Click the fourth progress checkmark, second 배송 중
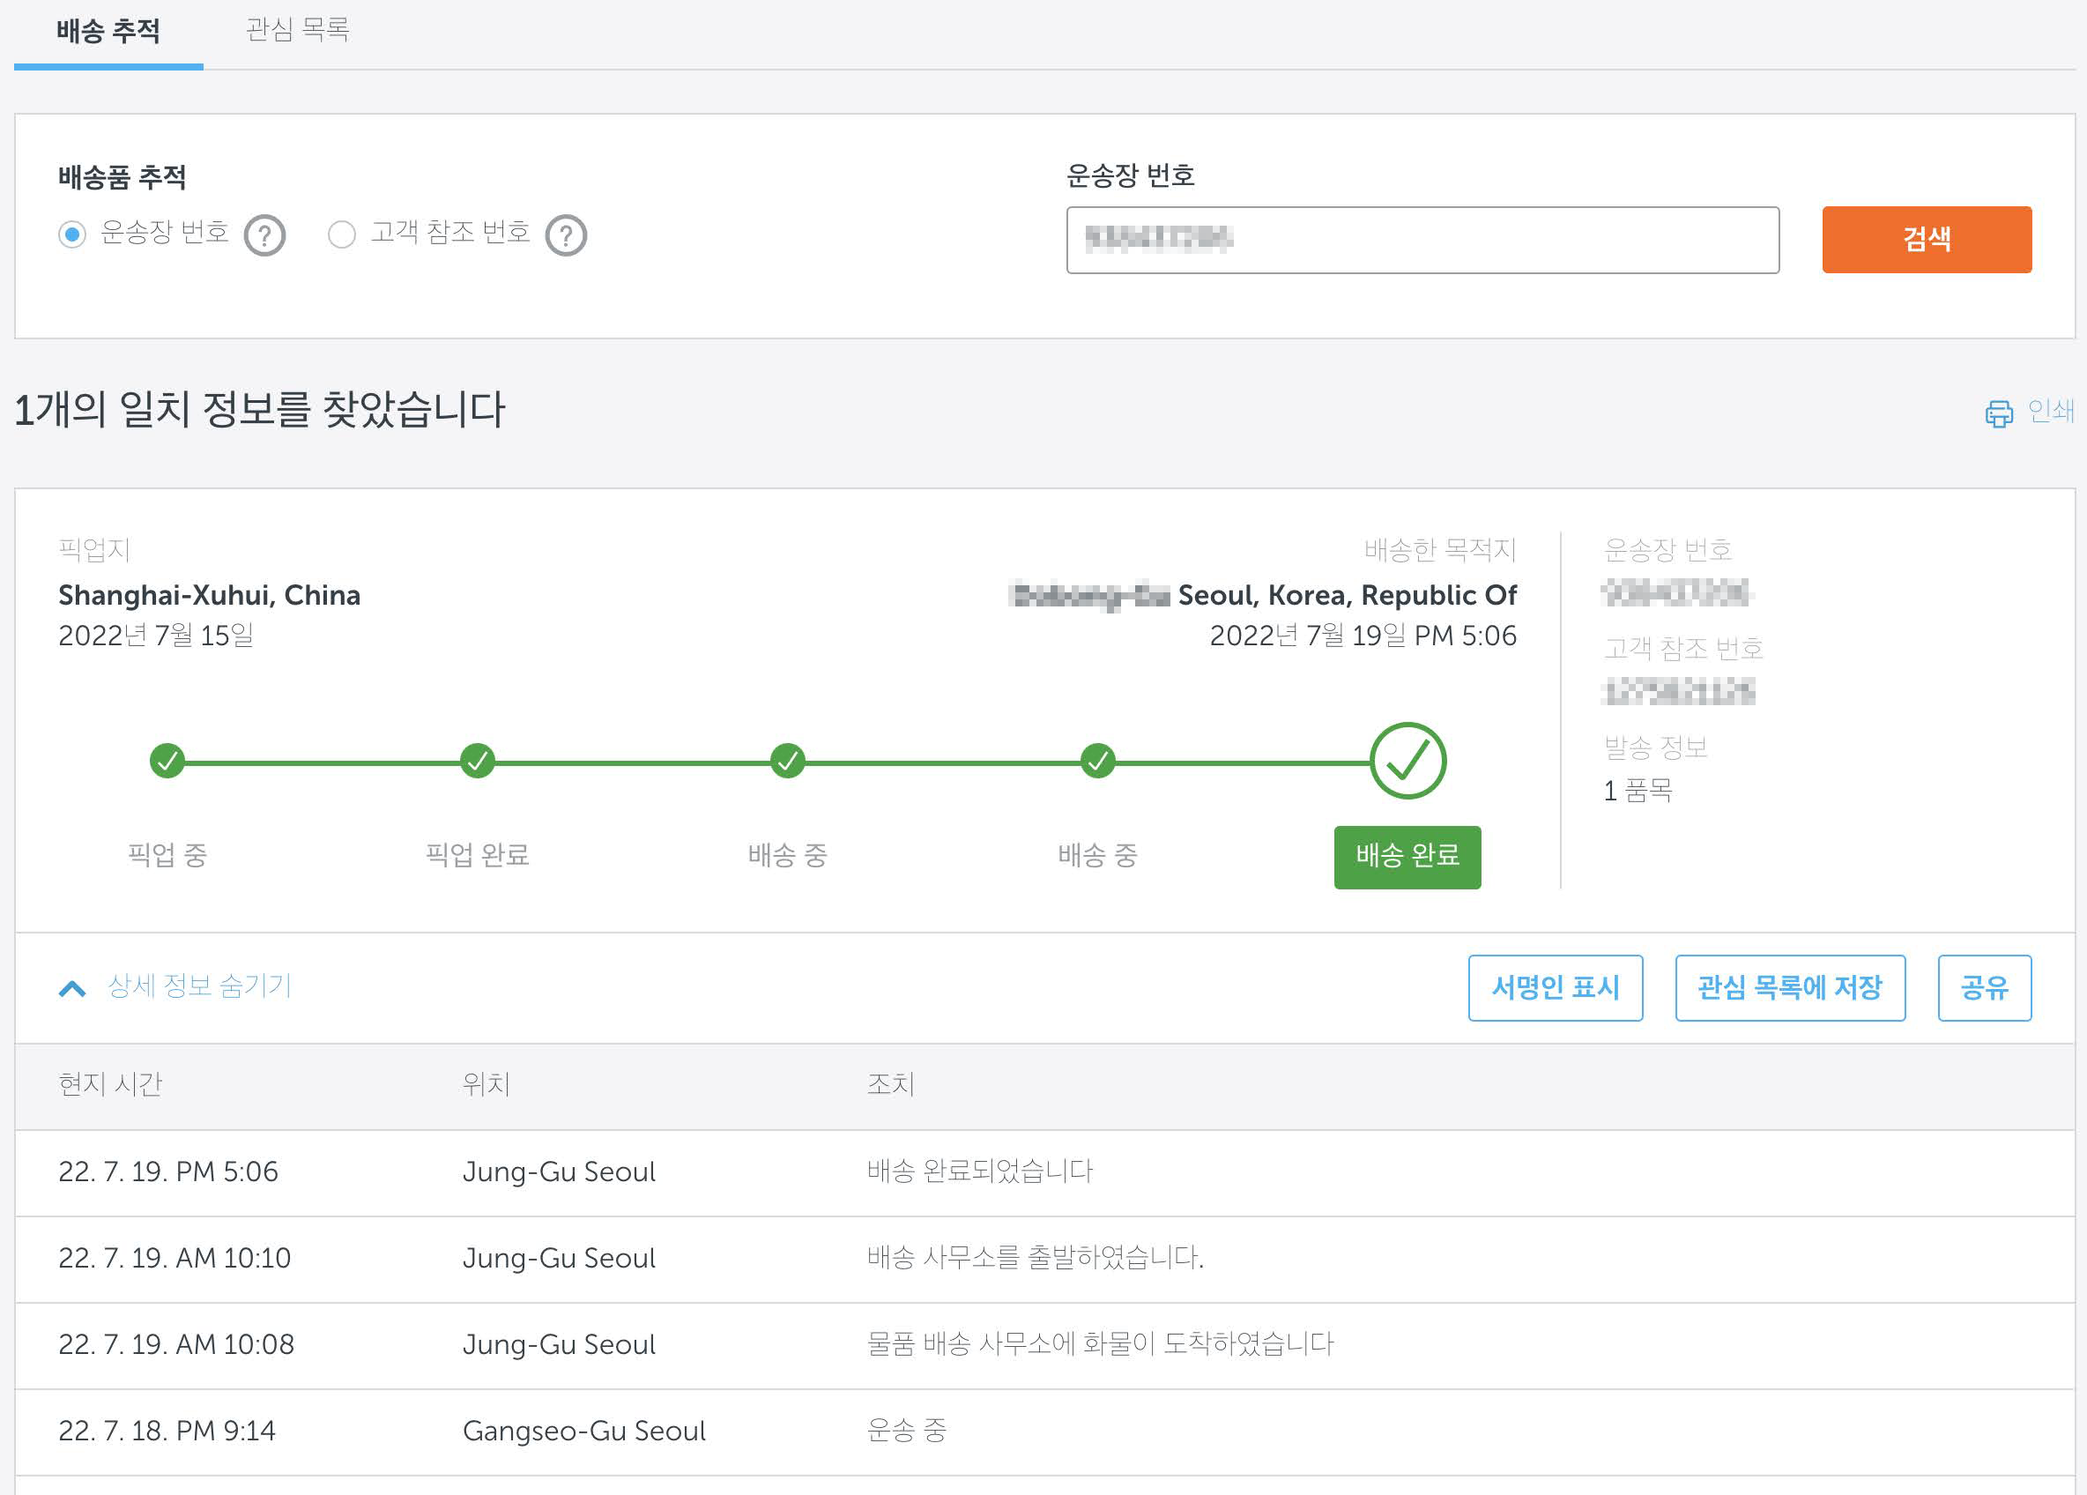The height and width of the screenshot is (1495, 2087). tap(1098, 762)
